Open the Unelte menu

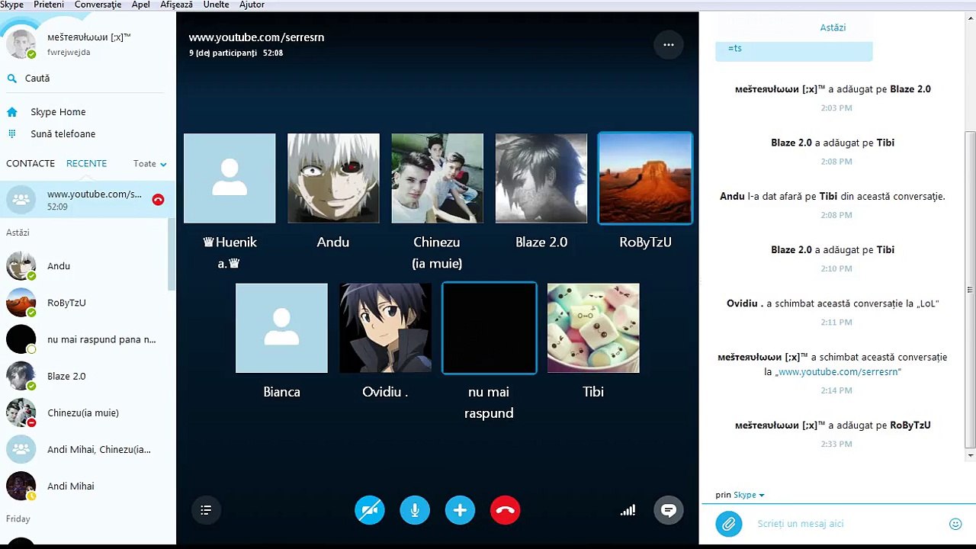[217, 5]
